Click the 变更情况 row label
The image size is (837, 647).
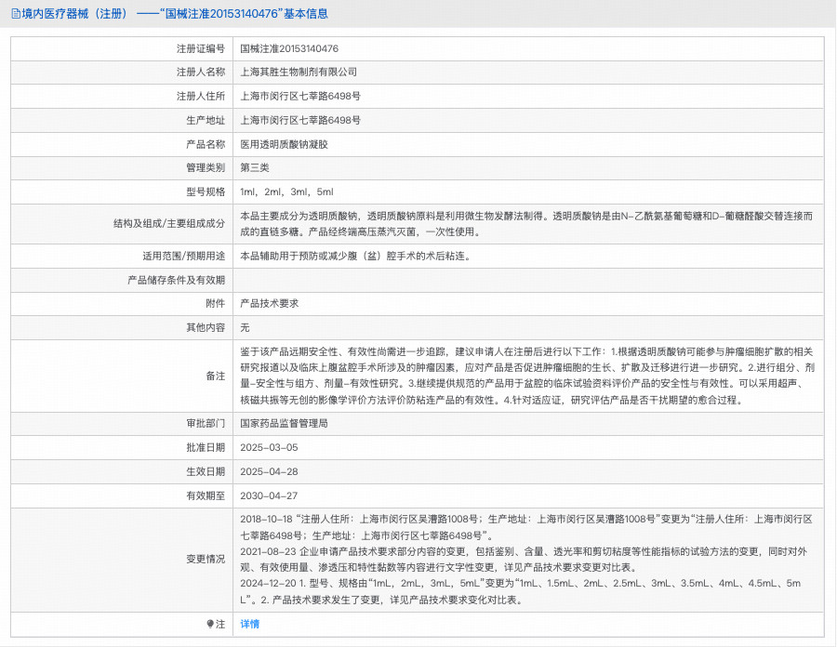click(205, 560)
